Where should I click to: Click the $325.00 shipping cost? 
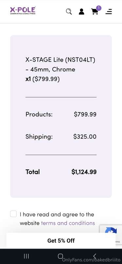[x=85, y=137]
